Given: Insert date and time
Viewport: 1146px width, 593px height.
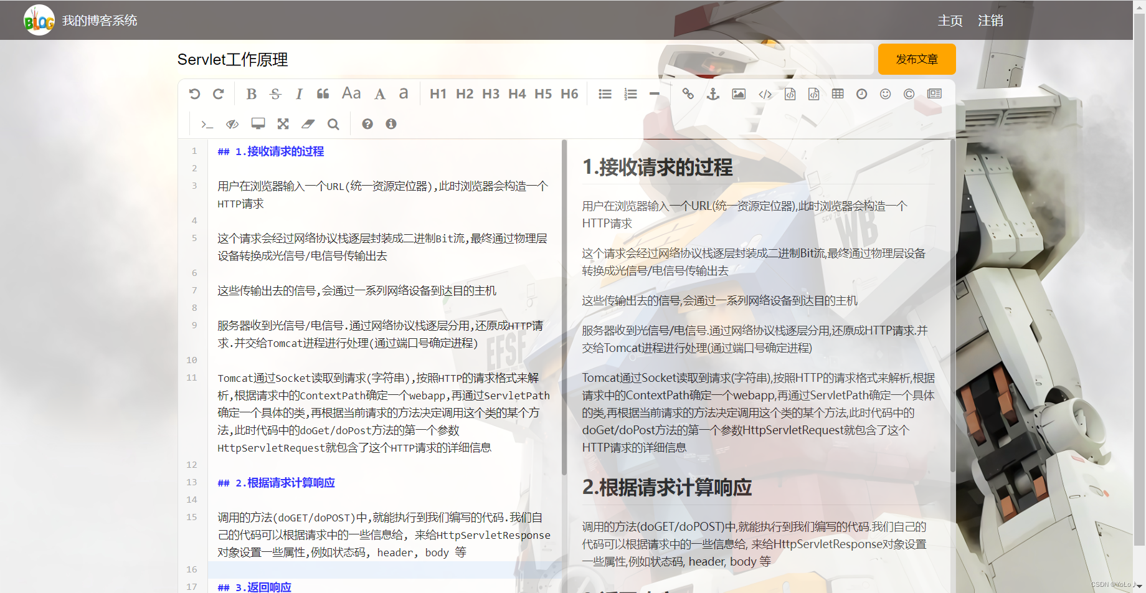Looking at the screenshot, I should [861, 93].
